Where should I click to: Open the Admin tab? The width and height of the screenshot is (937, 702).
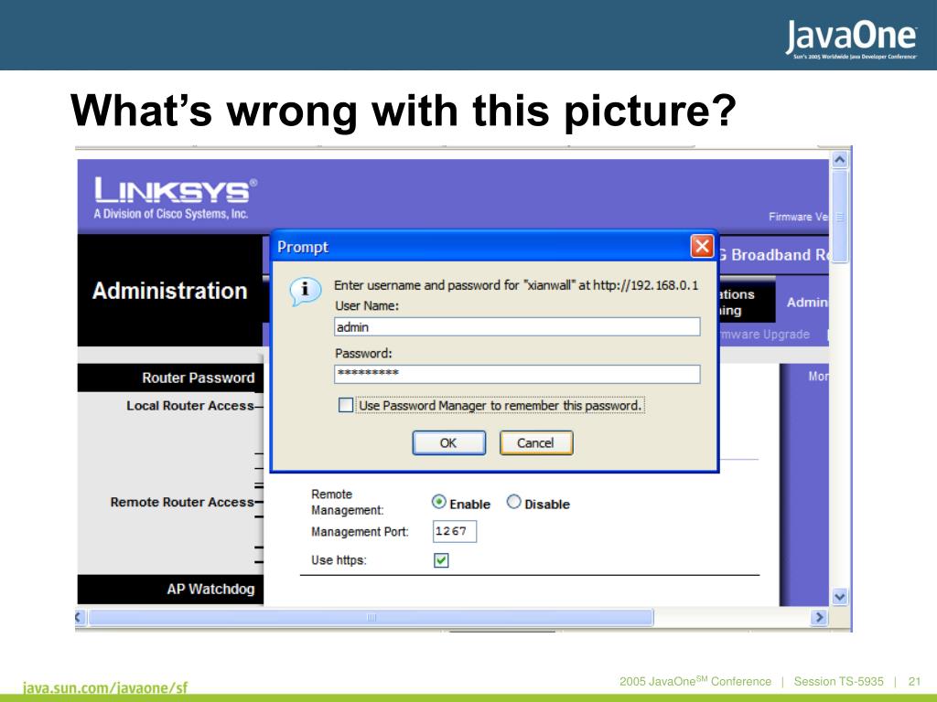(807, 302)
